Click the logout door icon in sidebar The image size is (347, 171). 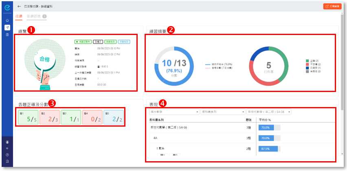(x=7, y=162)
